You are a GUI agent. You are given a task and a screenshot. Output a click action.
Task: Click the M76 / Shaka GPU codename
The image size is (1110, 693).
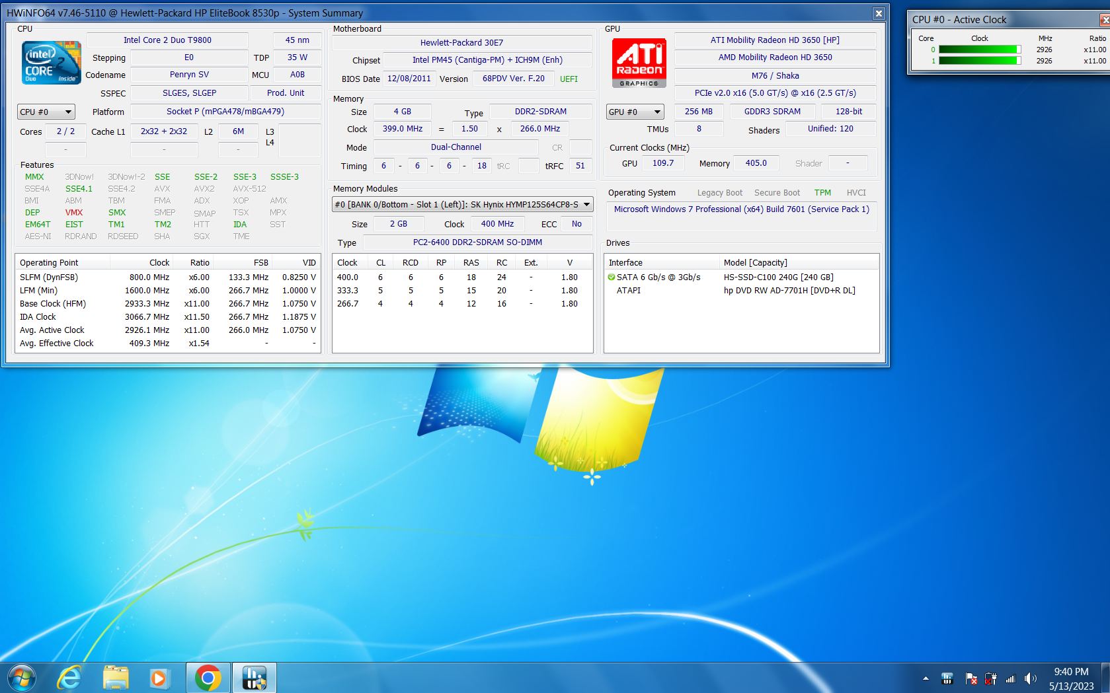775,76
